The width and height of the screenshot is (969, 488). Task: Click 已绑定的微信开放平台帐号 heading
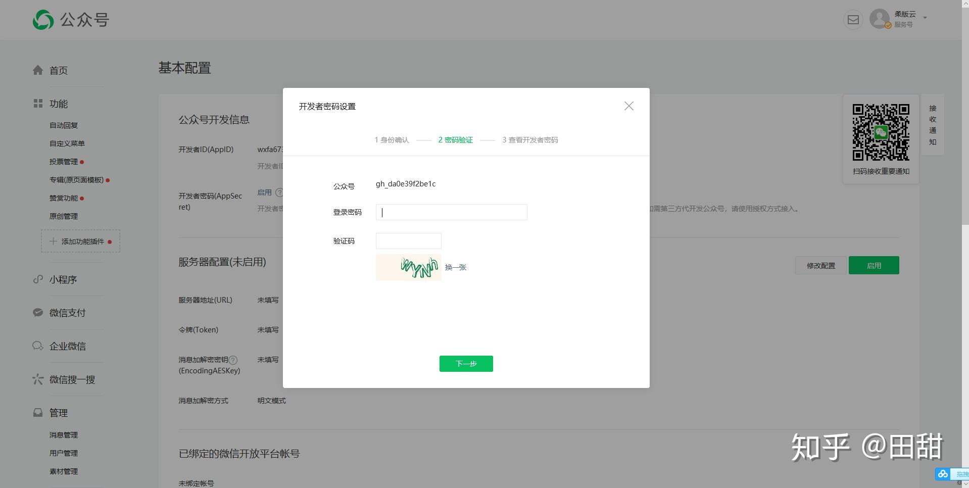239,454
